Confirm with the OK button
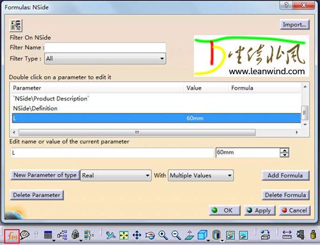This screenshot has width=320, height=245. tap(225, 210)
